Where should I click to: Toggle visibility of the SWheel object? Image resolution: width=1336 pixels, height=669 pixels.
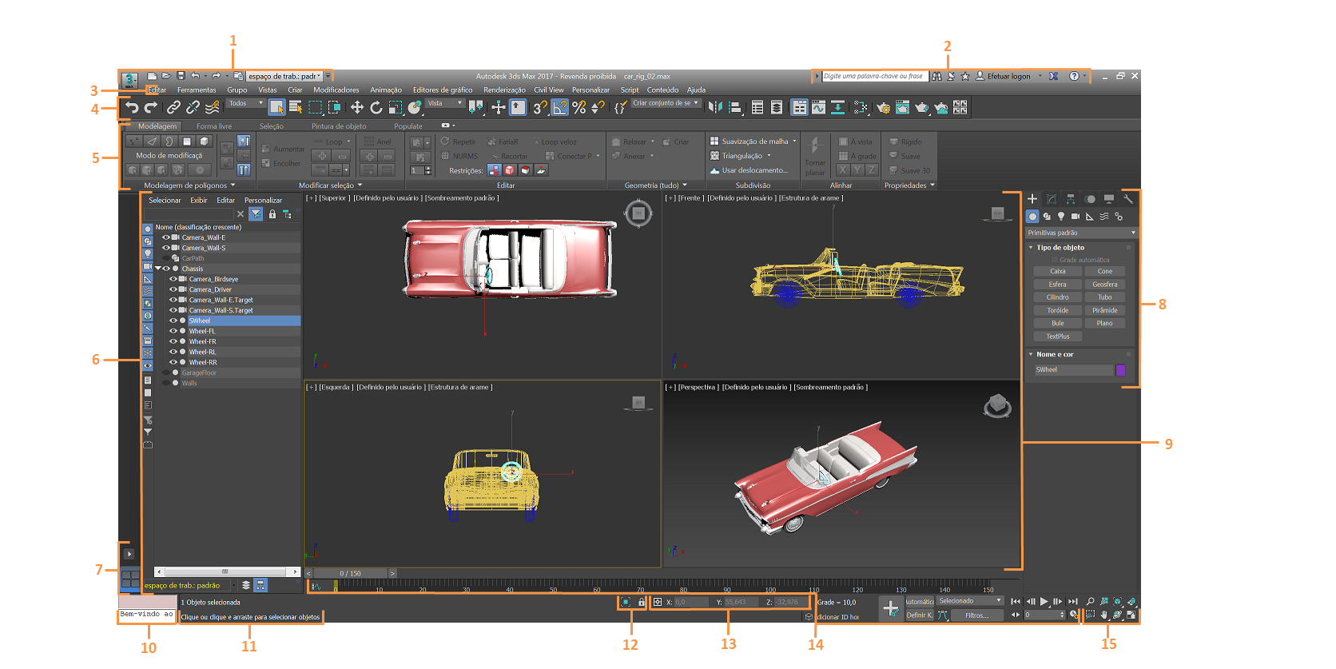pos(173,321)
